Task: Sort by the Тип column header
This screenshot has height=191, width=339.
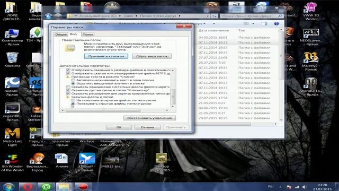Action: (242, 31)
